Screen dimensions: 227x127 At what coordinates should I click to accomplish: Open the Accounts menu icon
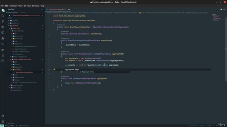(x=3, y=116)
